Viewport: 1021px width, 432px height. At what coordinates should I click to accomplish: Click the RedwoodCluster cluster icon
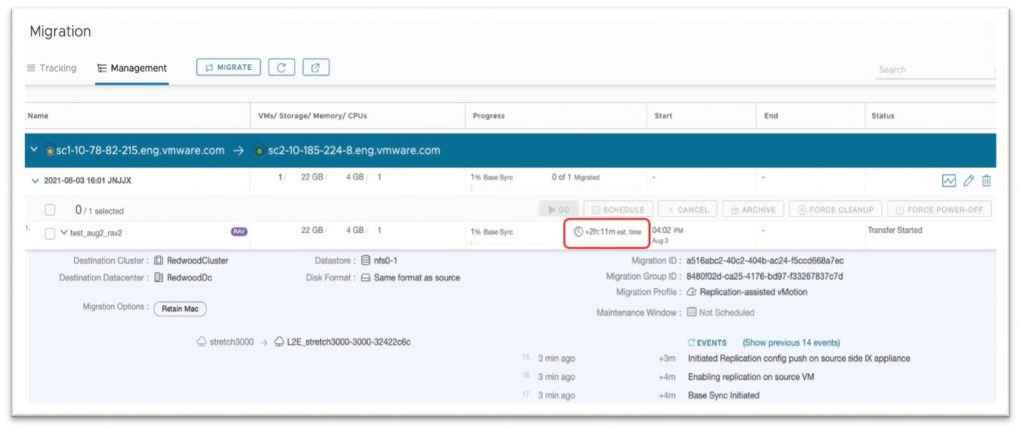[x=159, y=261]
